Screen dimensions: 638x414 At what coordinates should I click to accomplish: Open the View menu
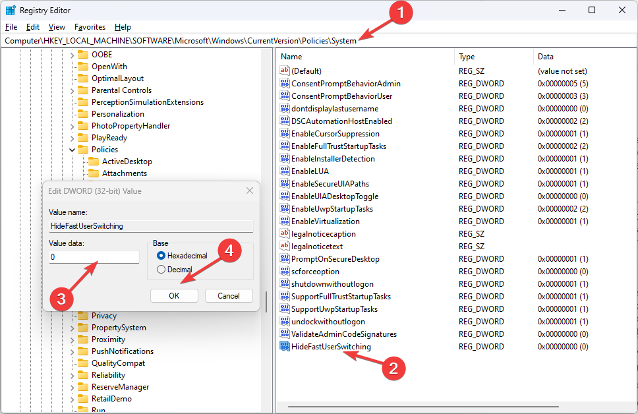(x=57, y=27)
